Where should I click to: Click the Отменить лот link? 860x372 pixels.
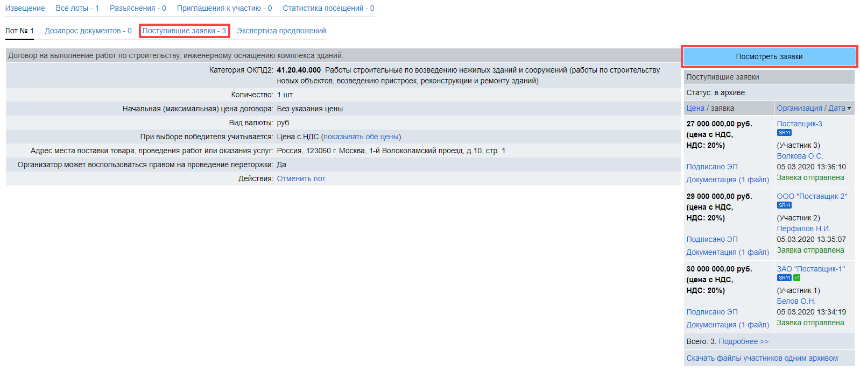(301, 178)
